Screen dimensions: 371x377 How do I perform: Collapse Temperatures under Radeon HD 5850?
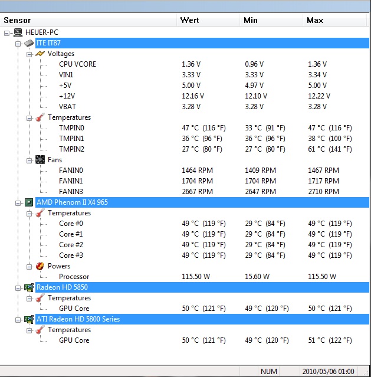click(29, 299)
